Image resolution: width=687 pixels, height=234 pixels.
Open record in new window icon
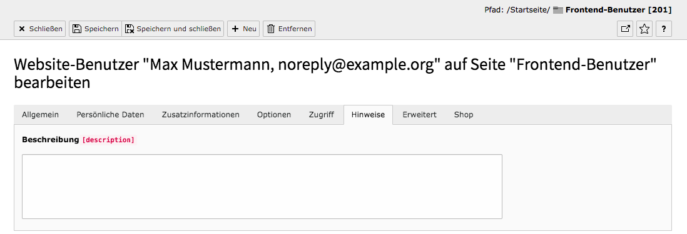625,29
